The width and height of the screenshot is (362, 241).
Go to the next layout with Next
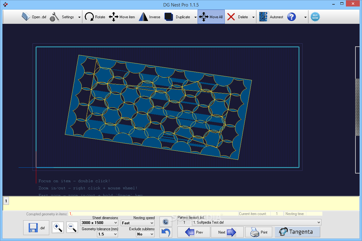[227, 232]
